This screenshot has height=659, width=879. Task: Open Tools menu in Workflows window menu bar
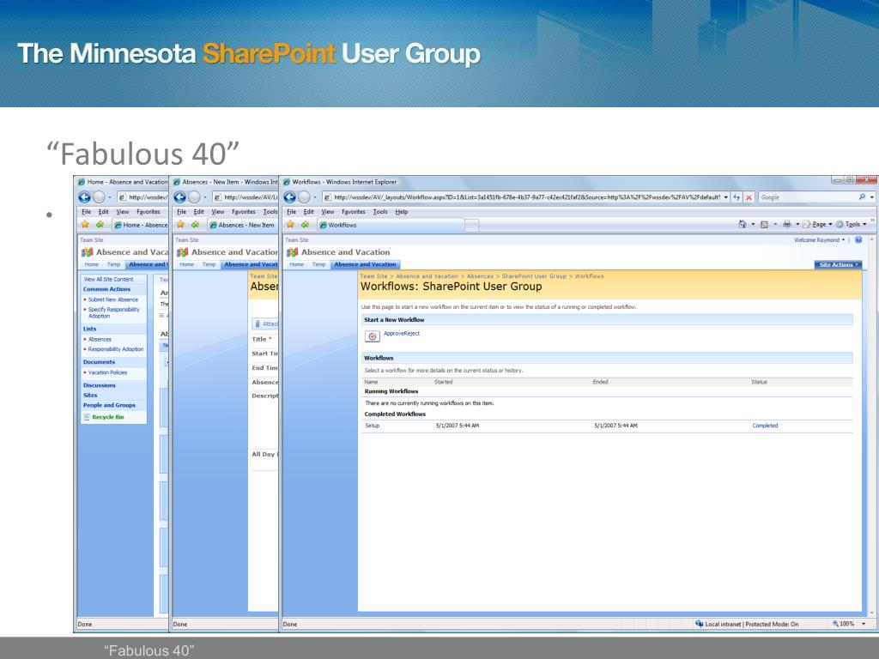[x=380, y=212]
